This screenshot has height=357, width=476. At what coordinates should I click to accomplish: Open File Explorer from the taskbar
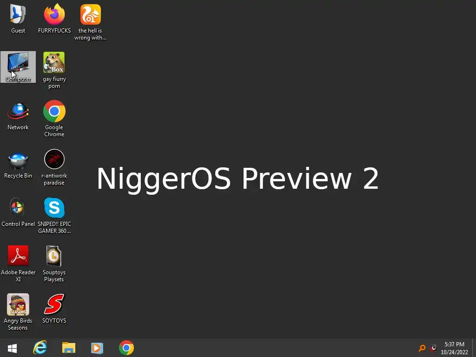(69, 348)
